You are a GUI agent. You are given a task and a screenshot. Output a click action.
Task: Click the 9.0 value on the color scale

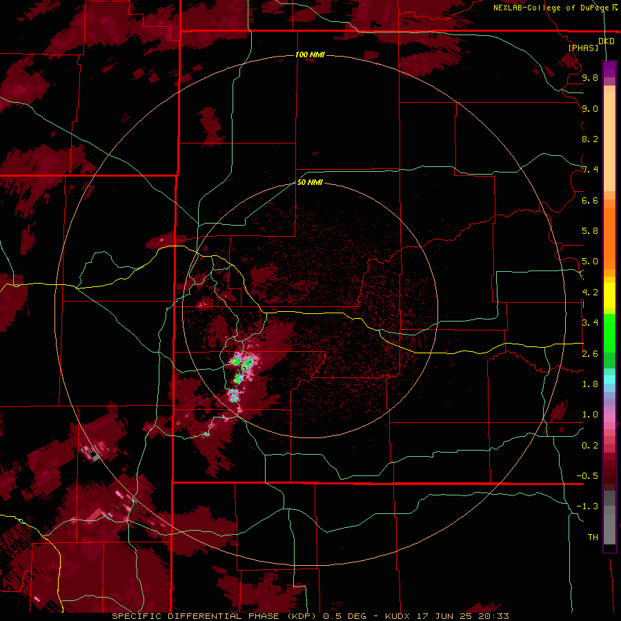coord(590,109)
